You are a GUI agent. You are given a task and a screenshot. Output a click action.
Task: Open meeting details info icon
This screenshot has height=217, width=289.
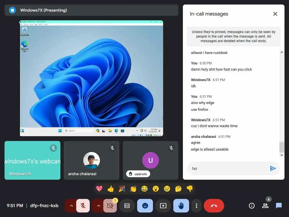(x=252, y=206)
